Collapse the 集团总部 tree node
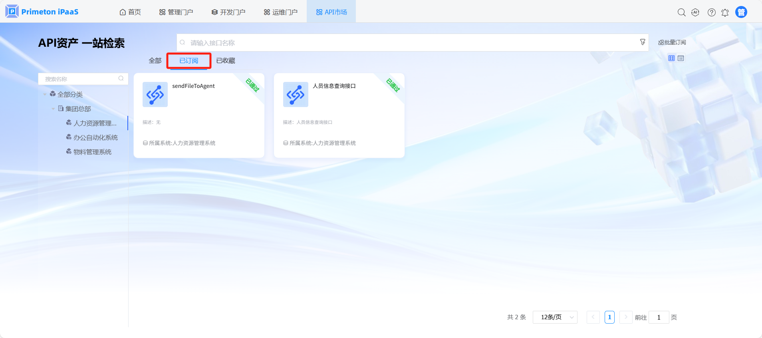The width and height of the screenshot is (762, 338). (53, 109)
